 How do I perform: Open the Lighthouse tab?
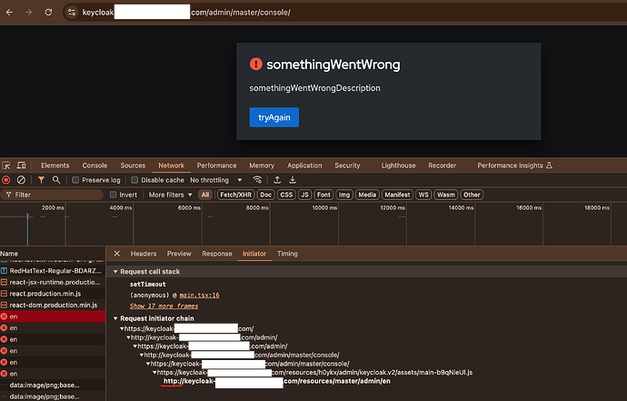coord(398,165)
